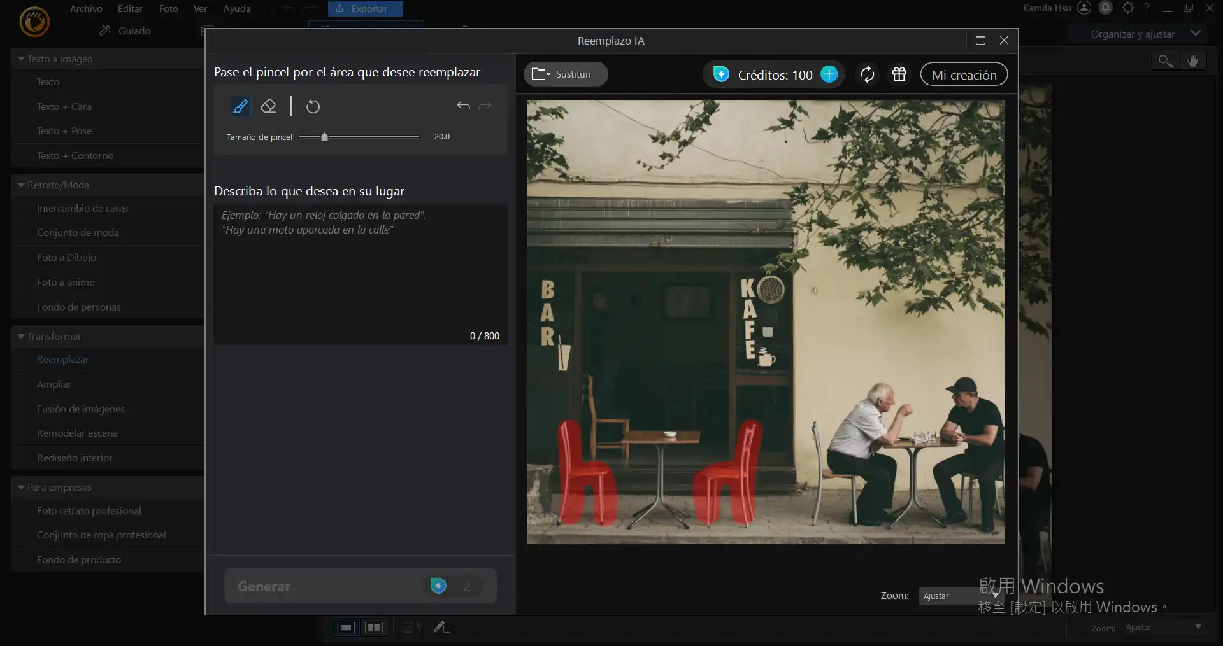Click the refresh credits icon
This screenshot has width=1223, height=646.
pos(867,74)
